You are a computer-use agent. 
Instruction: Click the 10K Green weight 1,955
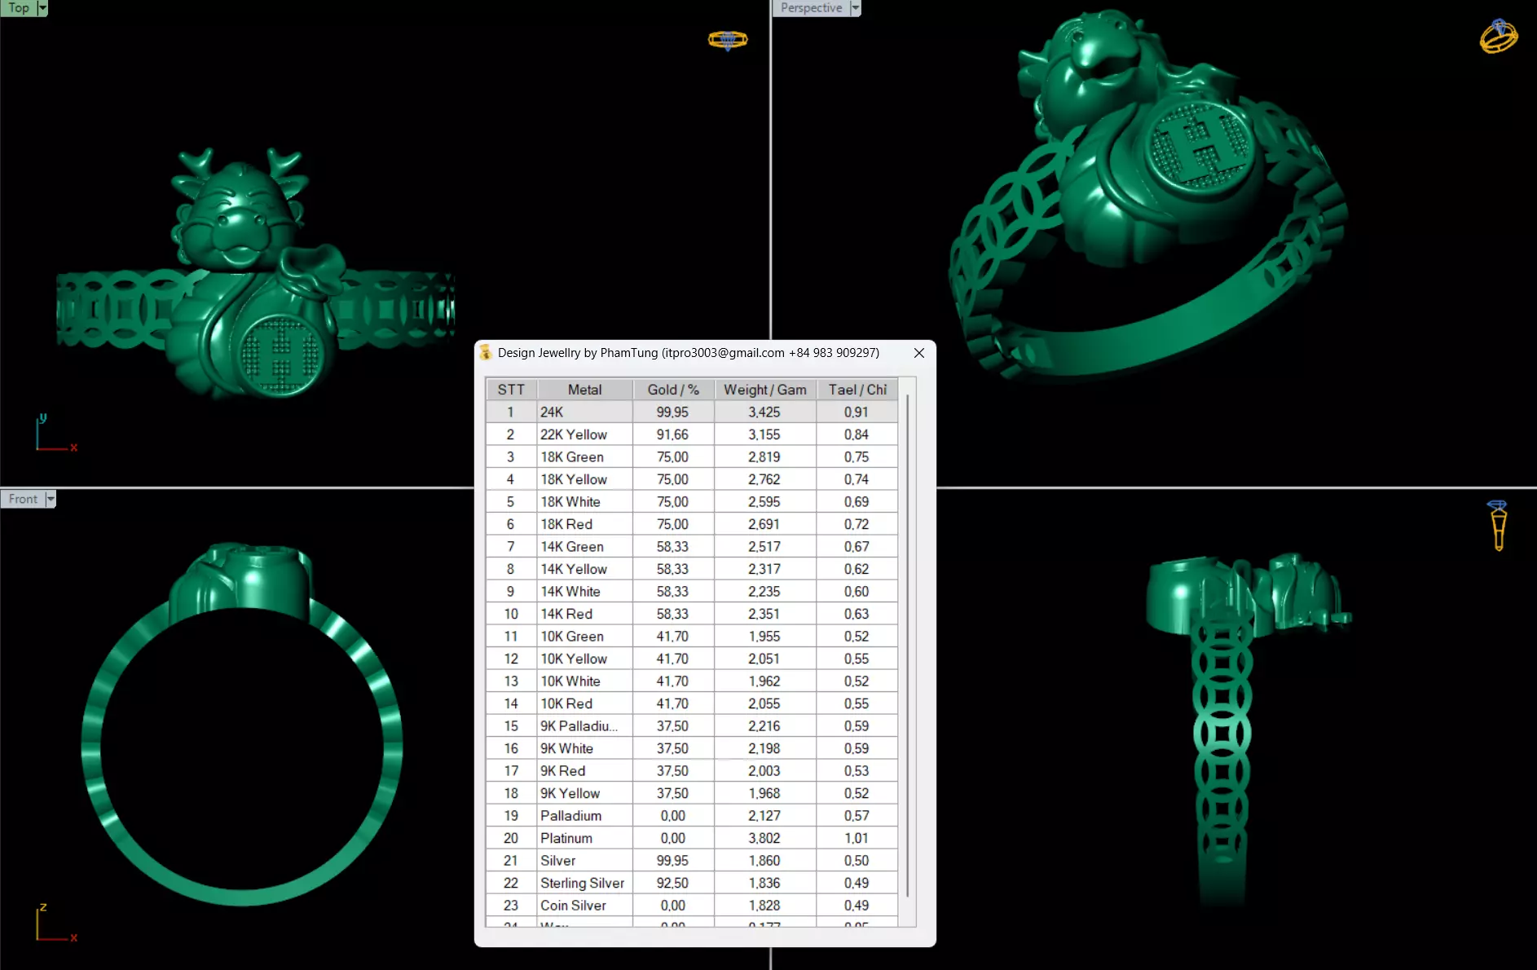[x=764, y=637]
